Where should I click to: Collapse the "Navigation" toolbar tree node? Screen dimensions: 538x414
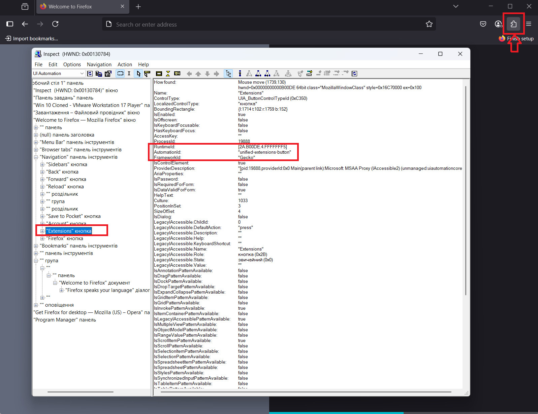click(36, 157)
